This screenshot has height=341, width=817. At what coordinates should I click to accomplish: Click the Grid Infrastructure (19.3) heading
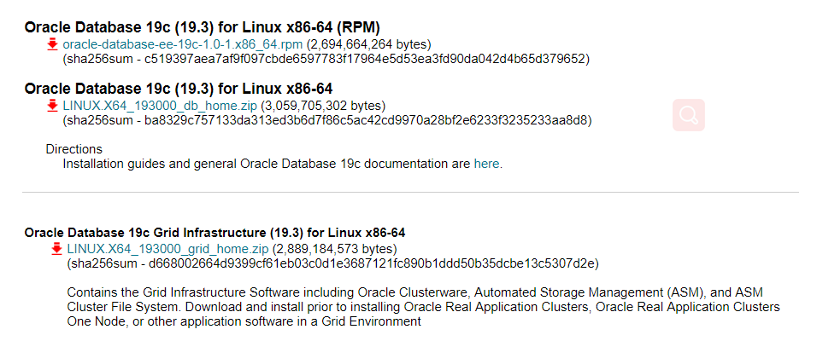click(x=215, y=232)
